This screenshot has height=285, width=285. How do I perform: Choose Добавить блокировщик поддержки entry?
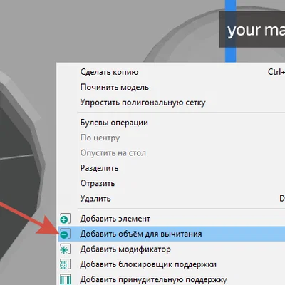point(172,264)
